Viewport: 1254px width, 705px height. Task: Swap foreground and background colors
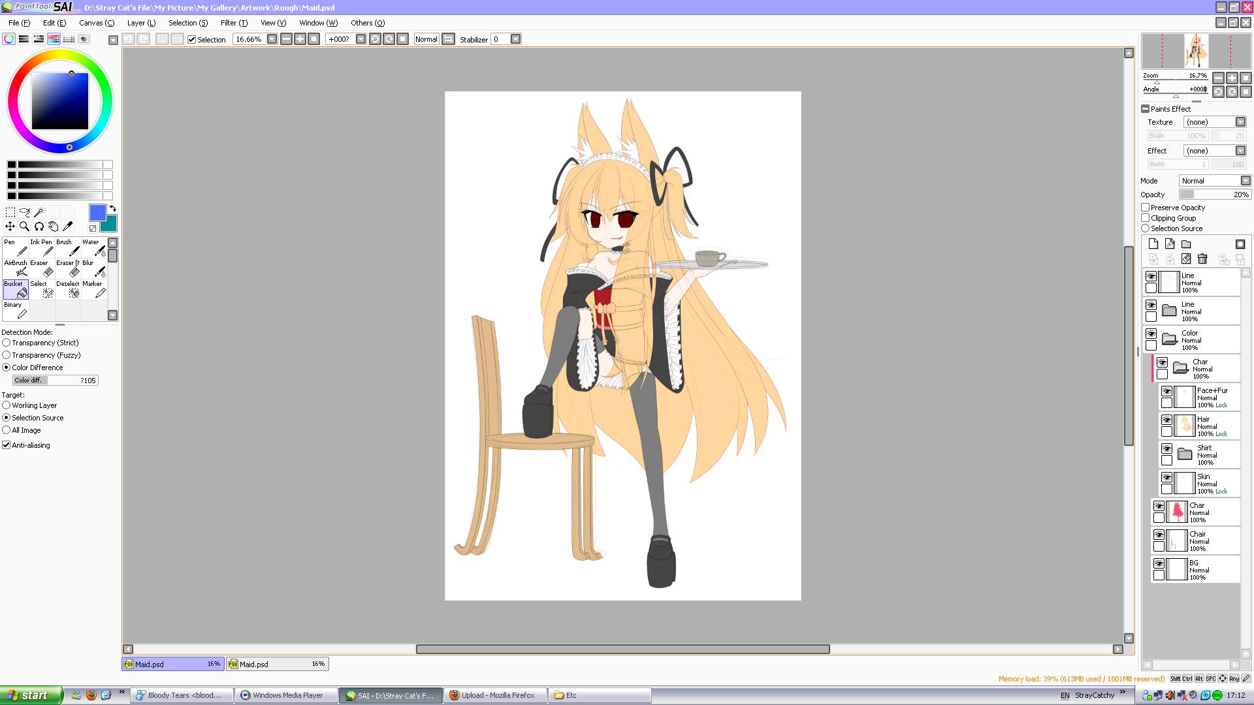pyautogui.click(x=112, y=208)
